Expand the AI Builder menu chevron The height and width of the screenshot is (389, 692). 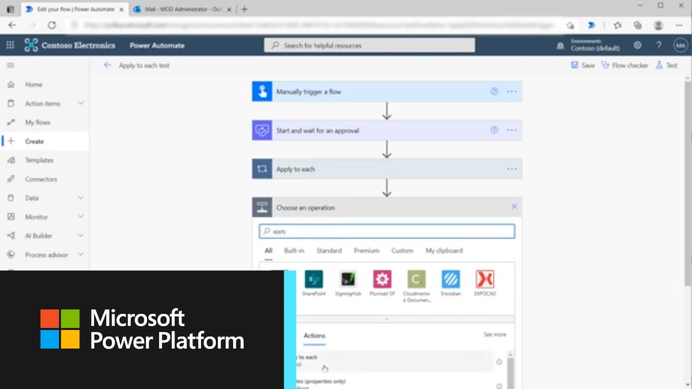point(81,236)
